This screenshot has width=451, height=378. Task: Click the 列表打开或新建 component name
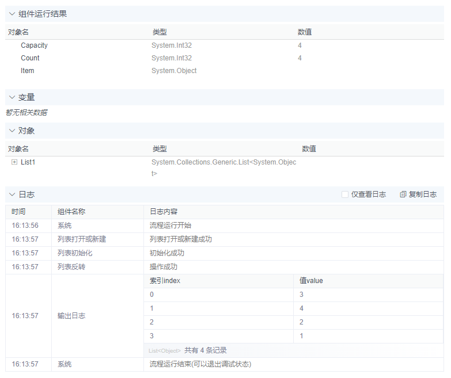pos(82,239)
